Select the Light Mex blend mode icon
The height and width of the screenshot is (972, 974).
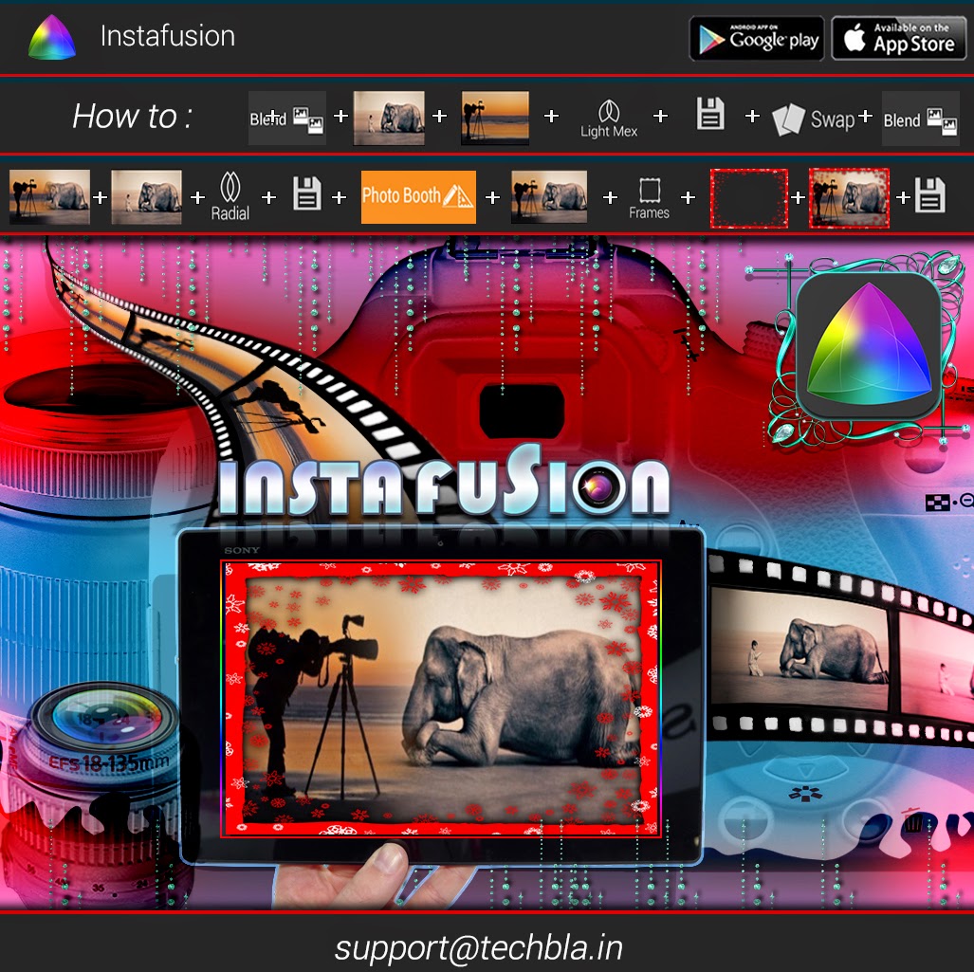[609, 119]
